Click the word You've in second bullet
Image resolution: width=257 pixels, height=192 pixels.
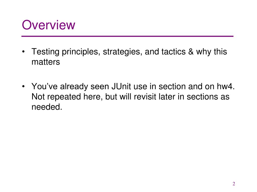(44, 86)
